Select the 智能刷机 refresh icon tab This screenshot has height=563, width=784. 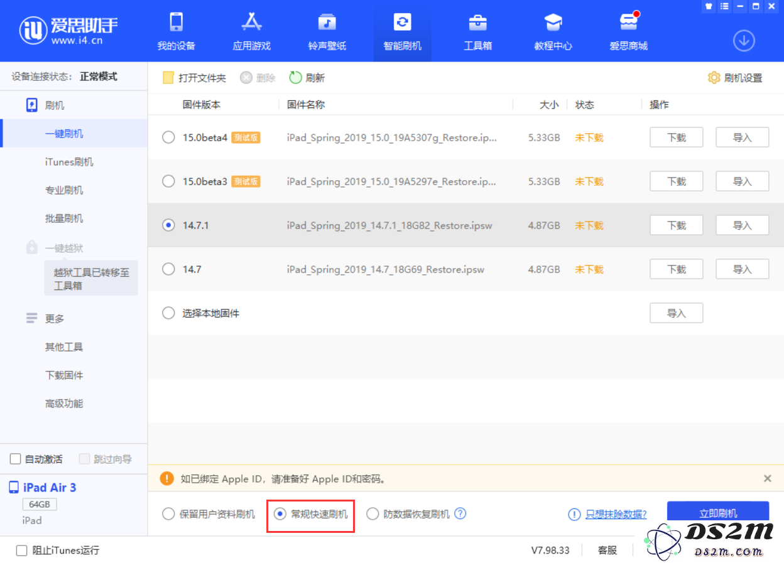click(x=403, y=22)
